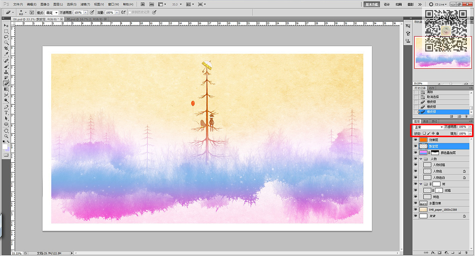Select the Eraser tool in toolbox

point(6,83)
